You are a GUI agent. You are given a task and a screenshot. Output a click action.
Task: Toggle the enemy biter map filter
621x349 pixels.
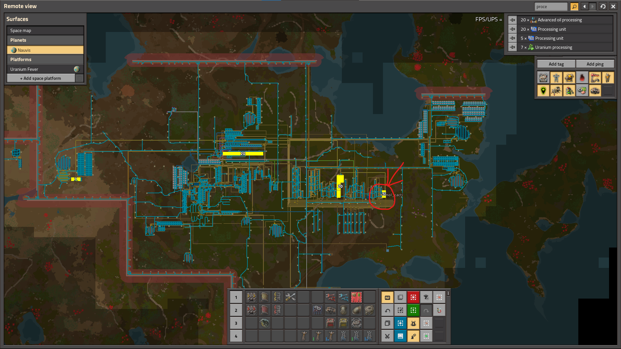click(556, 90)
